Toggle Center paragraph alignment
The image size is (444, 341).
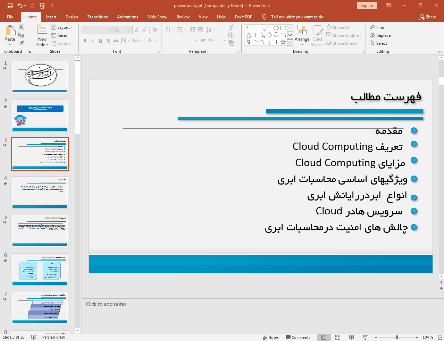pyautogui.click(x=175, y=41)
